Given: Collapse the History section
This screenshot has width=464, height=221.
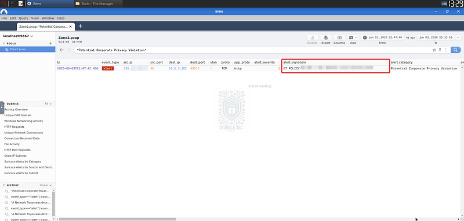Looking at the screenshot, I should 3,185.
